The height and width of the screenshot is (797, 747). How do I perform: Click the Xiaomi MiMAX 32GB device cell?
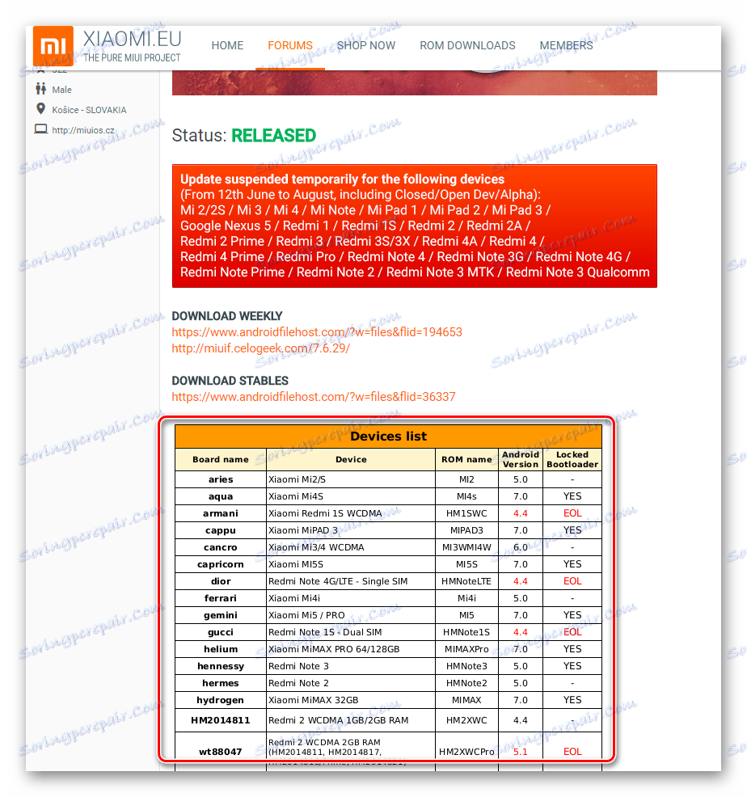pos(351,700)
